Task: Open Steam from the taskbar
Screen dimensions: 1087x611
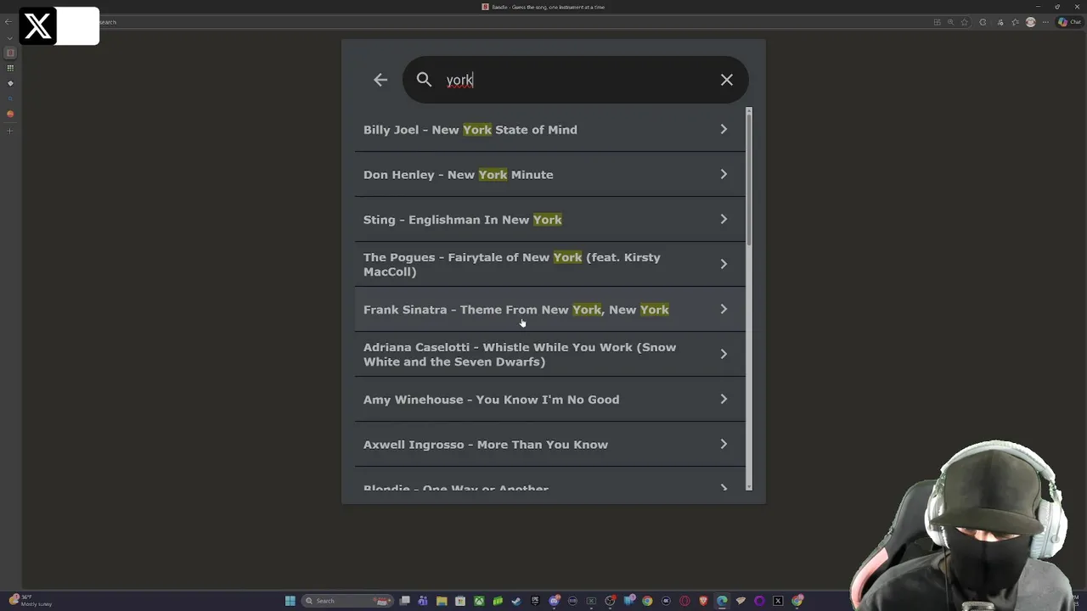Action: 516,601
